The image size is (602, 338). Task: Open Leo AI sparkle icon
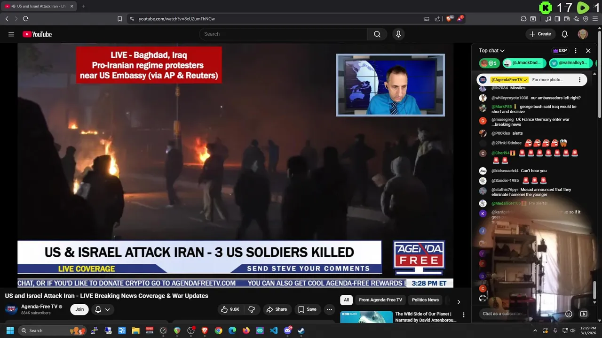click(576, 19)
